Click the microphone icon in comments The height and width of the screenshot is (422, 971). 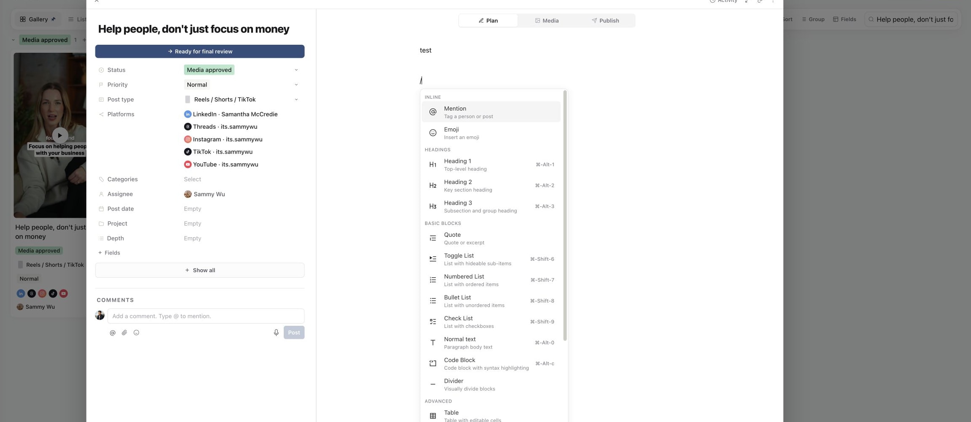[x=276, y=333]
